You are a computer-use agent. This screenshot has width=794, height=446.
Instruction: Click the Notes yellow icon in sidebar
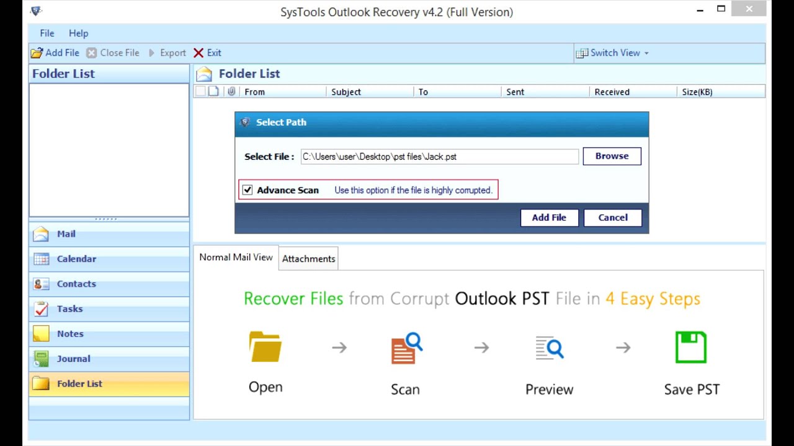click(41, 334)
